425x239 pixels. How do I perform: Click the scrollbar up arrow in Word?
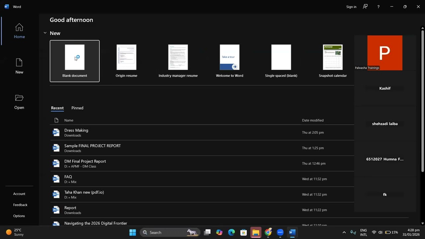coord(423,28)
